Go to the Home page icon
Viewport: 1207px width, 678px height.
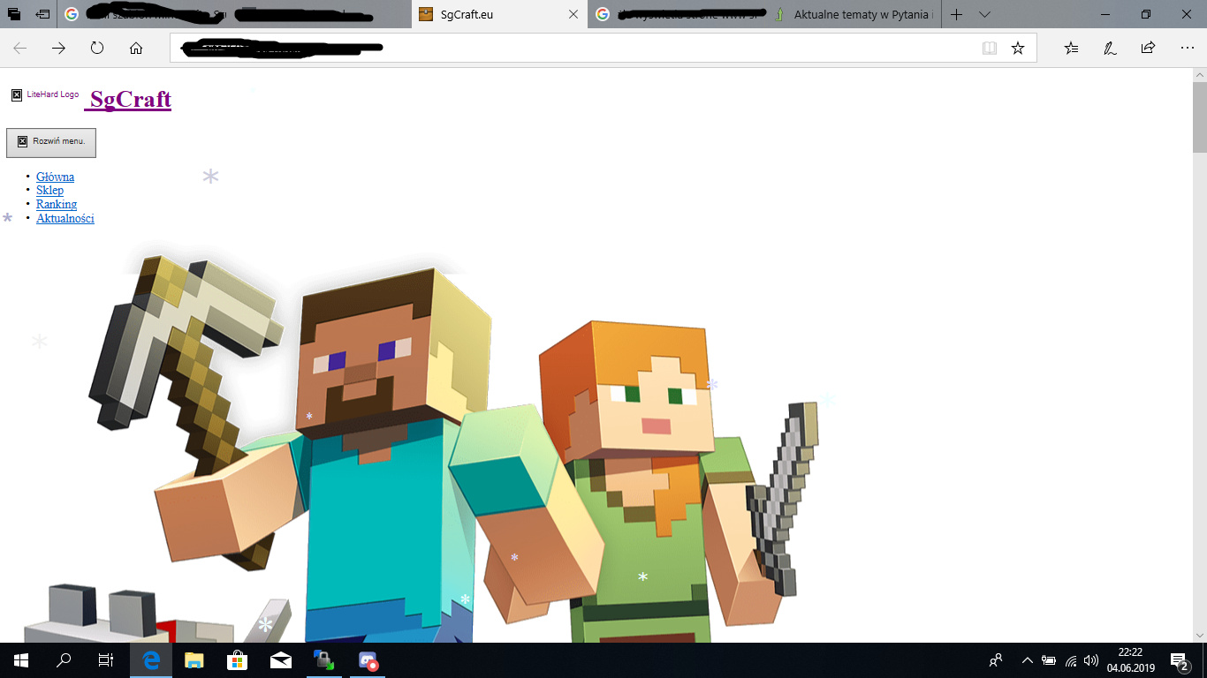pyautogui.click(x=136, y=49)
